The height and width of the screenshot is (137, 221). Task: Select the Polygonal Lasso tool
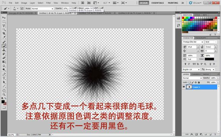click(x=4, y=25)
